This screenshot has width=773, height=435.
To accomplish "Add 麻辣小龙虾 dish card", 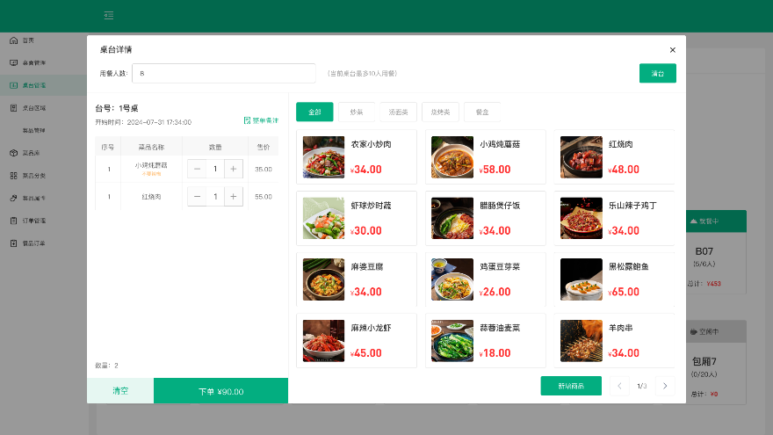I will [357, 340].
